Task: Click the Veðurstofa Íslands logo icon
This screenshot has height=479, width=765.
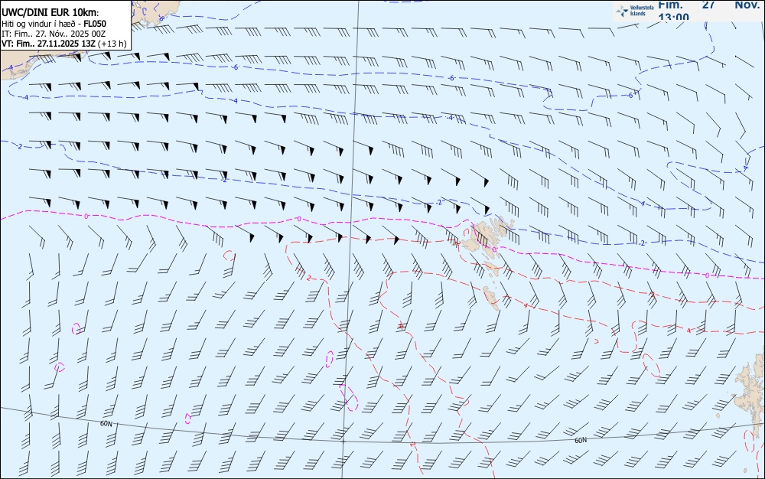Action: pos(621,11)
